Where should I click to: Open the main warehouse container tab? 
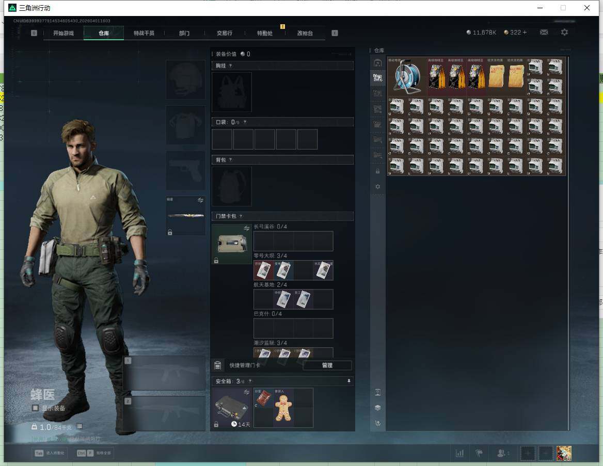pos(377,62)
